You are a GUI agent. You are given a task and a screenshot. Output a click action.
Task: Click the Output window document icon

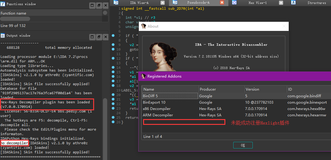coord(3,35)
